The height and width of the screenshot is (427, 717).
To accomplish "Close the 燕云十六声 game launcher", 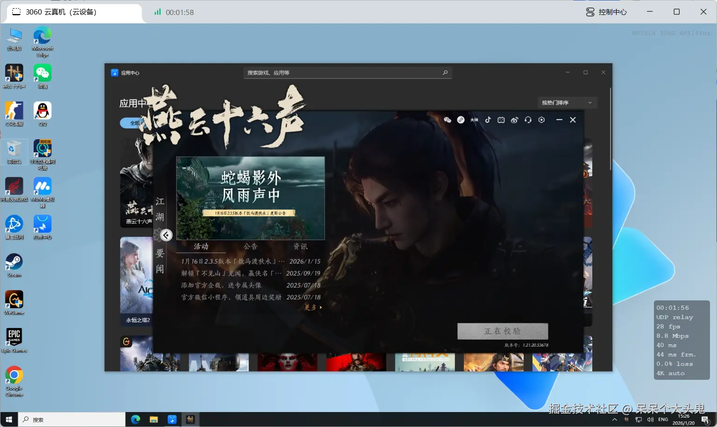I will [573, 120].
